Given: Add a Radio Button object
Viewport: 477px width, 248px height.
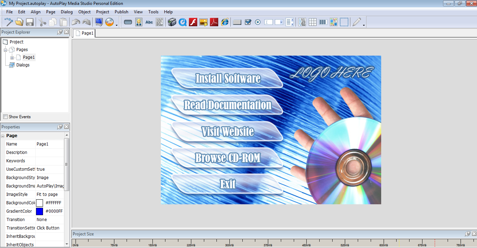Looking at the screenshot, I should [x=258, y=22].
